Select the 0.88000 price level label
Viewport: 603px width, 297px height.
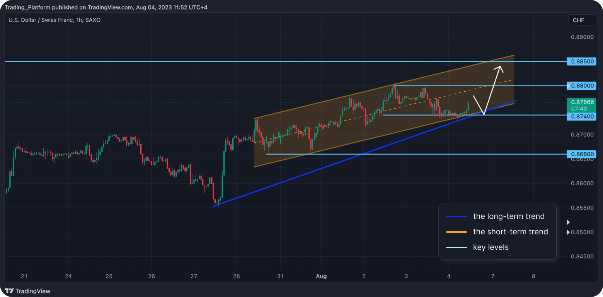click(582, 86)
